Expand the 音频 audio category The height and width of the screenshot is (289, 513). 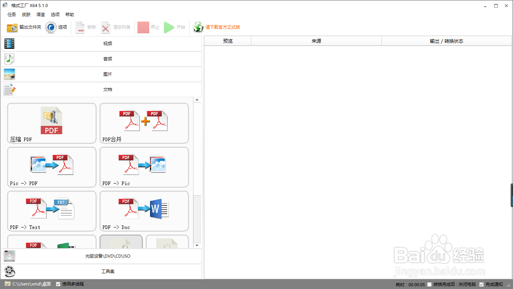point(102,59)
